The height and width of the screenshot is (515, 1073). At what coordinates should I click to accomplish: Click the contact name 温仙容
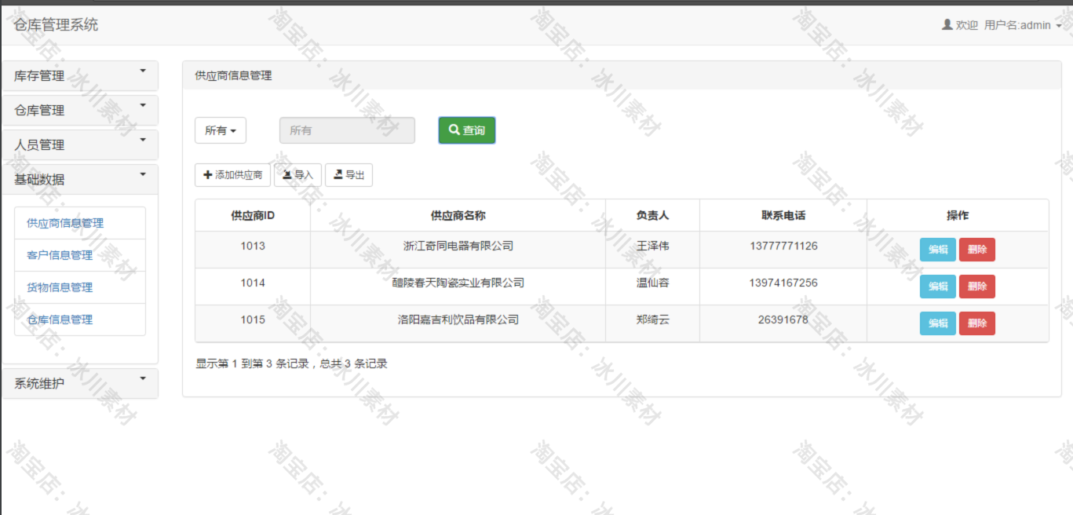pyautogui.click(x=652, y=283)
